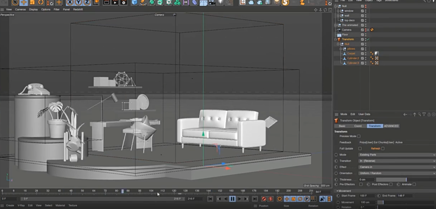The height and width of the screenshot is (209, 436).
Task: Click the attribute manager back arrow
Action: pyautogui.click(x=405, y=114)
